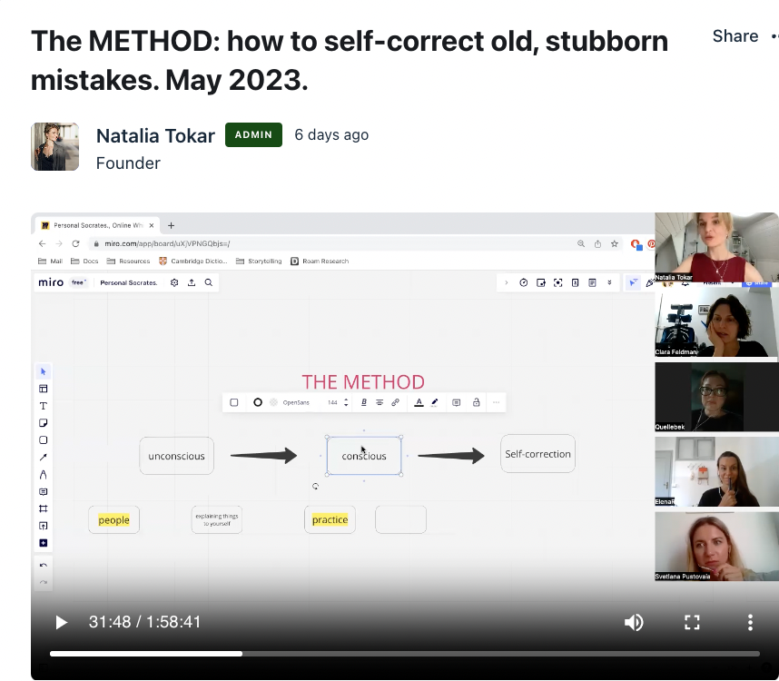This screenshot has width=779, height=681.
Task: Open the Personal Socrates board title
Action: (x=129, y=282)
